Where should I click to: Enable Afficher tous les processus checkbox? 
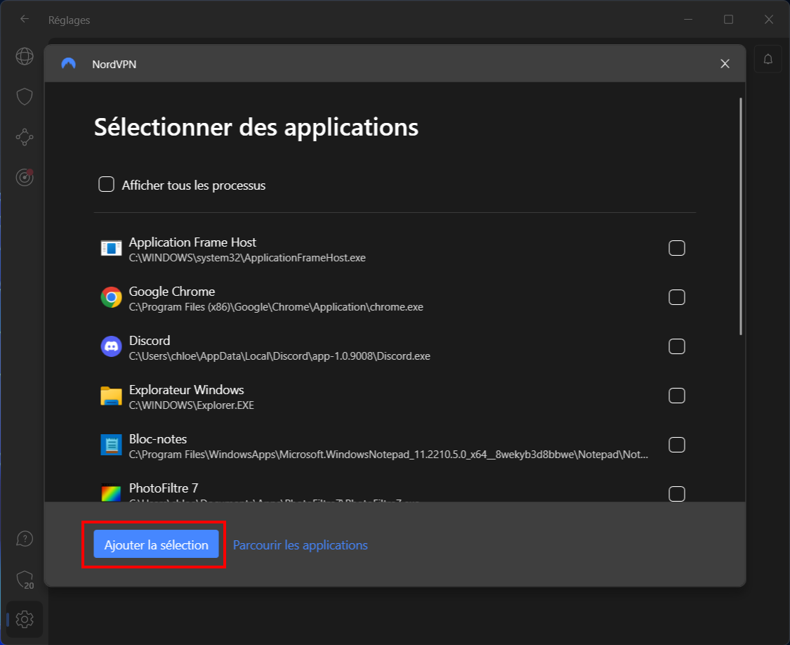click(x=106, y=184)
